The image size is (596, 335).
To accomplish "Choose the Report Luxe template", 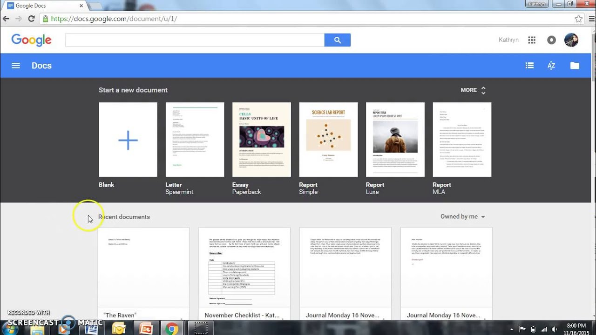I will [x=395, y=140].
